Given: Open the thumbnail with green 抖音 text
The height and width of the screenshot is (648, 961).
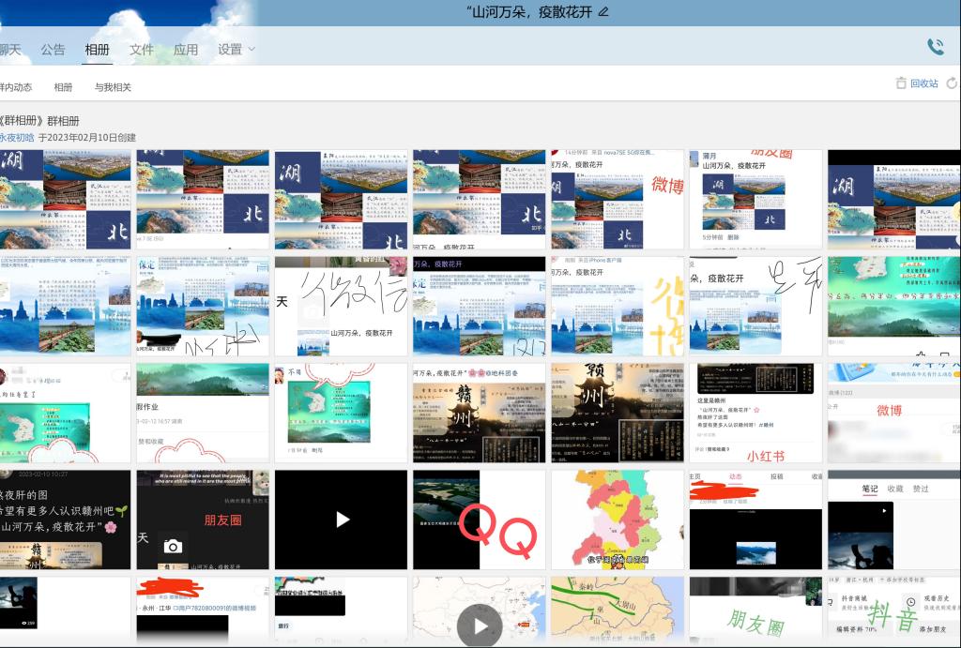Looking at the screenshot, I should pyautogui.click(x=893, y=610).
